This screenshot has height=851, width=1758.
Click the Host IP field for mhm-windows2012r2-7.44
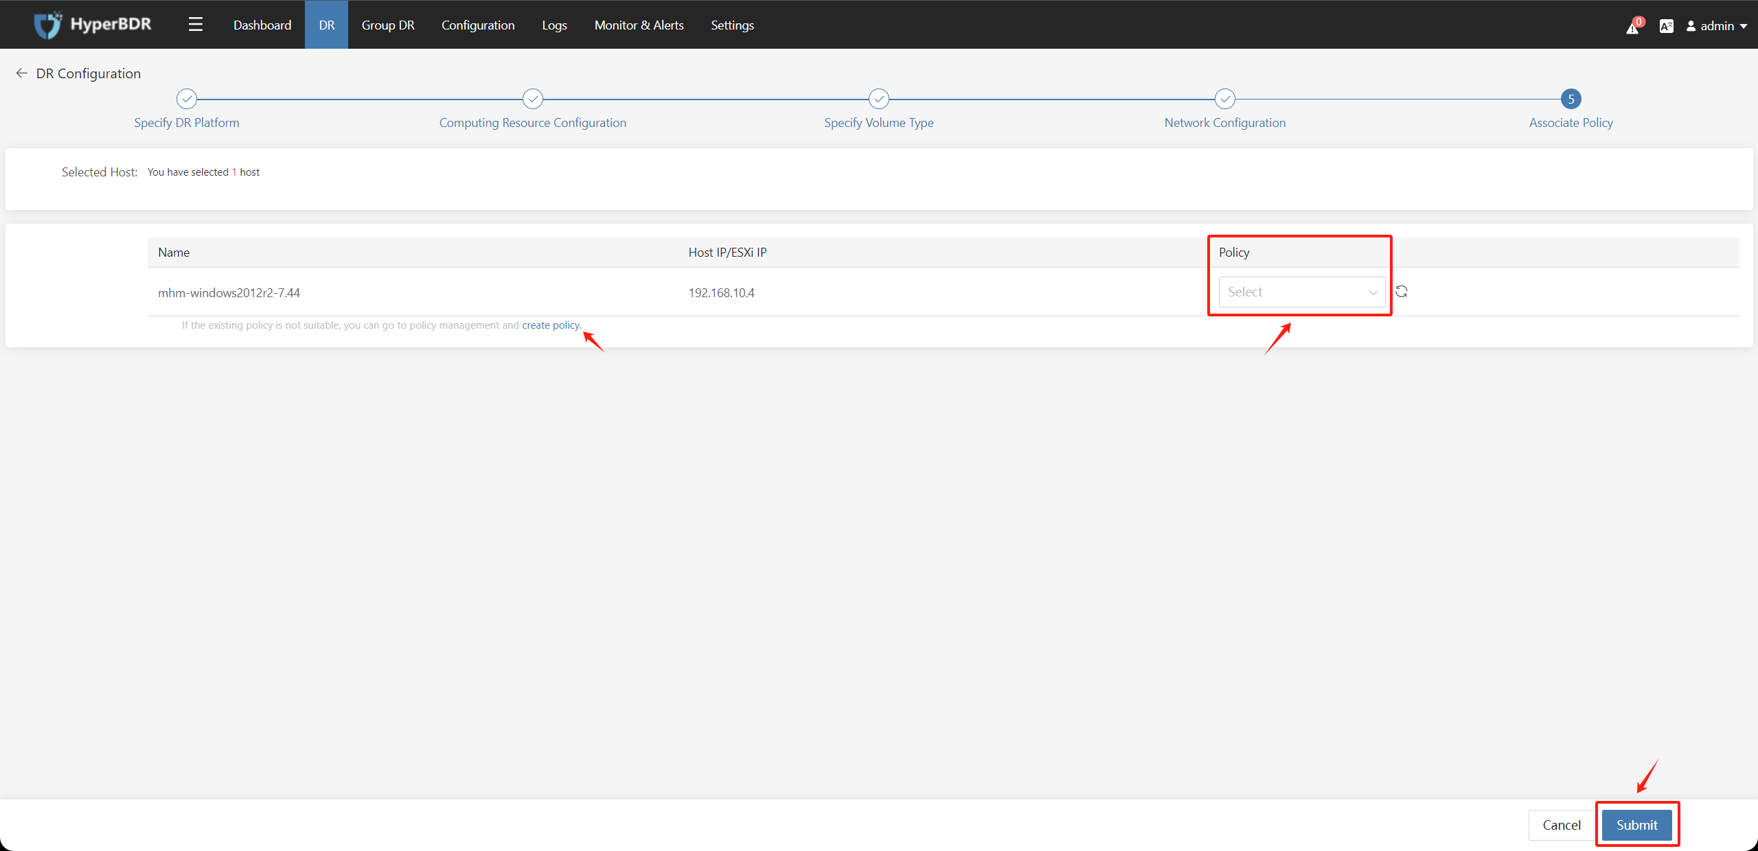click(x=722, y=292)
